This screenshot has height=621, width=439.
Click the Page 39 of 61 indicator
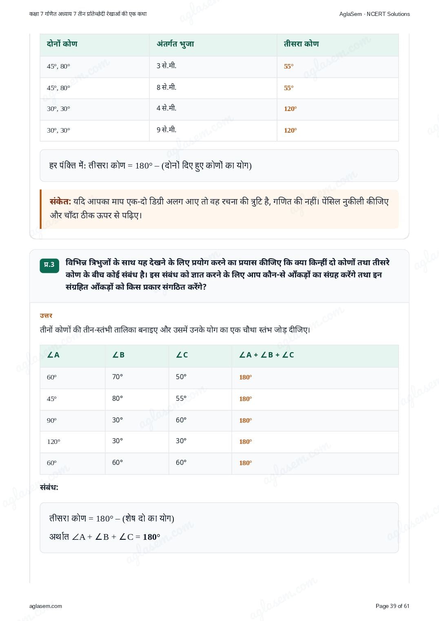(x=392, y=606)
